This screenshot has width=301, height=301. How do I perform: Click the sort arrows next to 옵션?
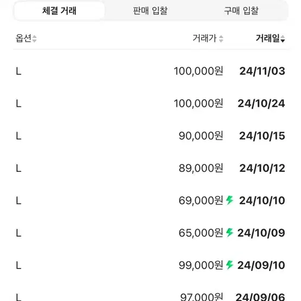coord(34,39)
